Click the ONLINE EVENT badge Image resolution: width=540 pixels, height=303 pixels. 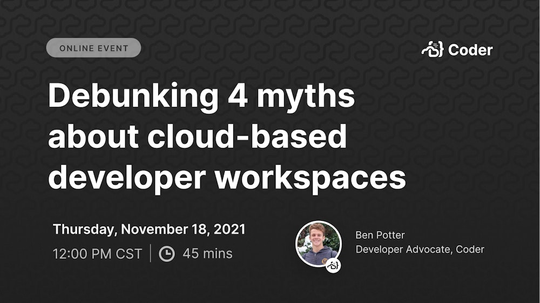(93, 48)
